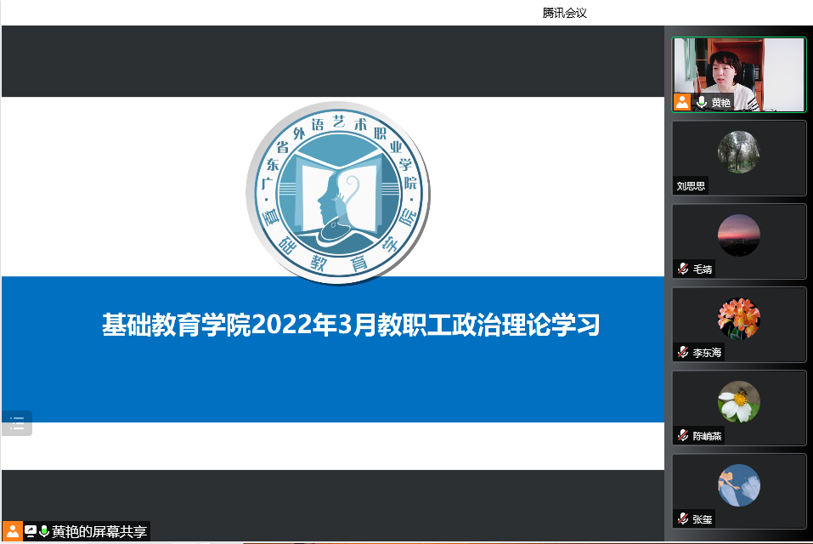Click the round college logo on the slide
813x544 pixels.
338,193
